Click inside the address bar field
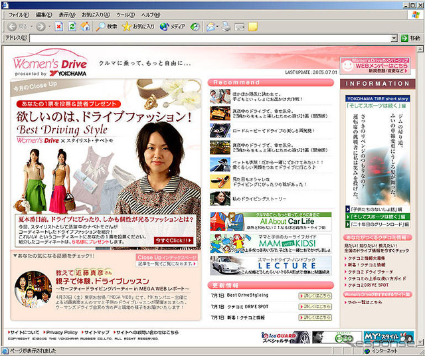This screenshot has width=425, height=356. click(x=210, y=39)
